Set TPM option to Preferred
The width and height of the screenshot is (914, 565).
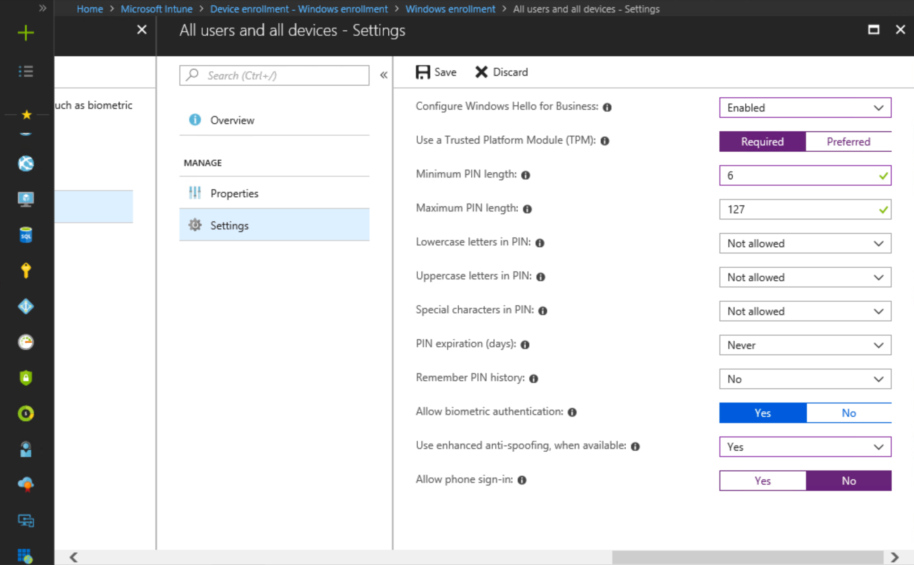(848, 141)
